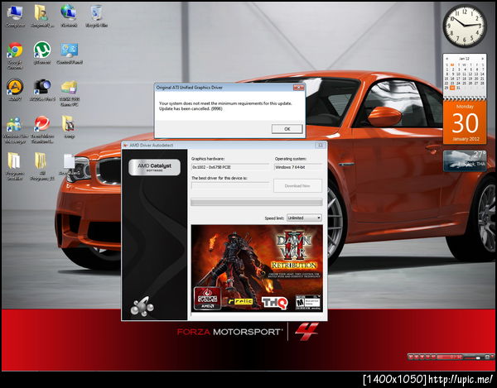
Task: Close the AMD Driver Autodetect window
Action: click(x=320, y=145)
